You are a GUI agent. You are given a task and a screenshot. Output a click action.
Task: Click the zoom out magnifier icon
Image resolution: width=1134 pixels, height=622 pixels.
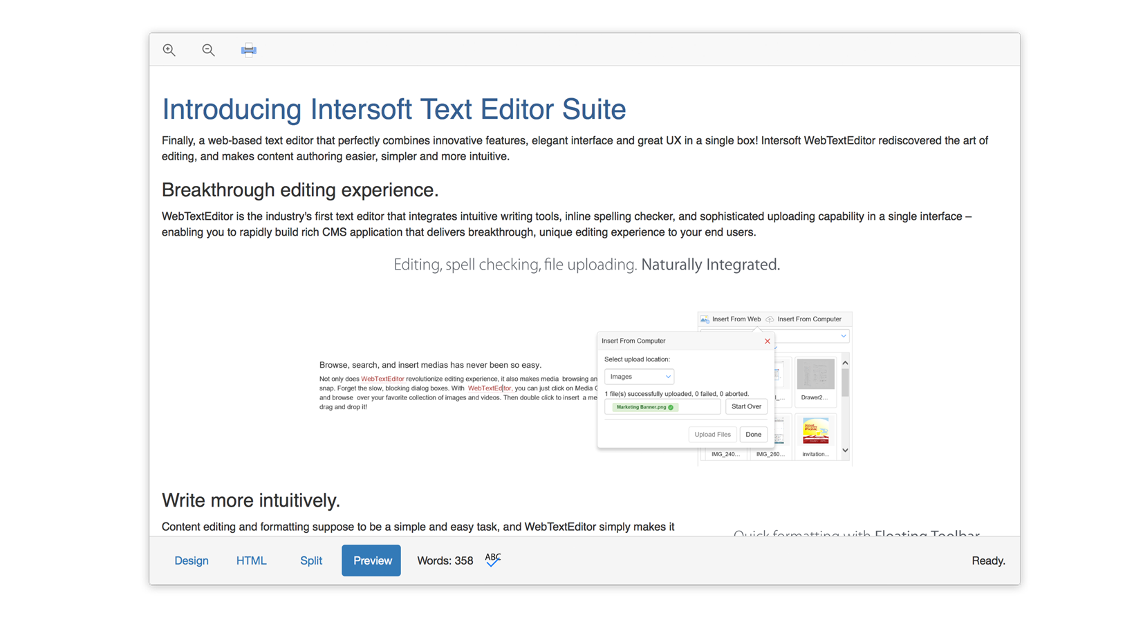[208, 50]
